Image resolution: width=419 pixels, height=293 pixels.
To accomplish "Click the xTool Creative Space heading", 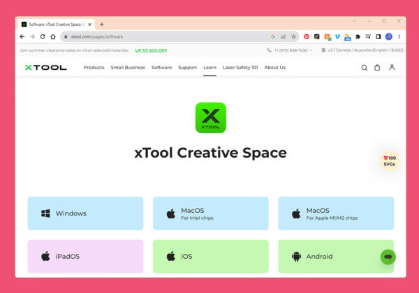I will [211, 153].
